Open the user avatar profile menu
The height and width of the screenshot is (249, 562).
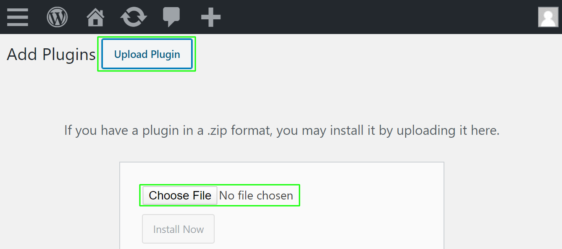click(548, 17)
